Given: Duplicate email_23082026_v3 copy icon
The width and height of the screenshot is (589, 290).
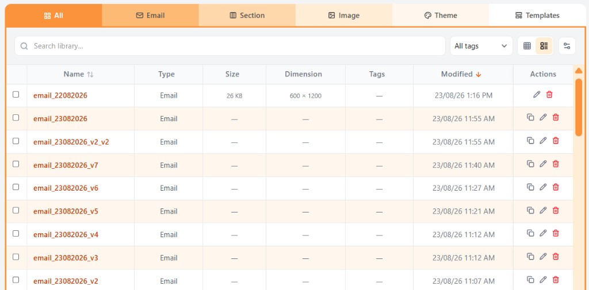Looking at the screenshot, I should (530, 257).
